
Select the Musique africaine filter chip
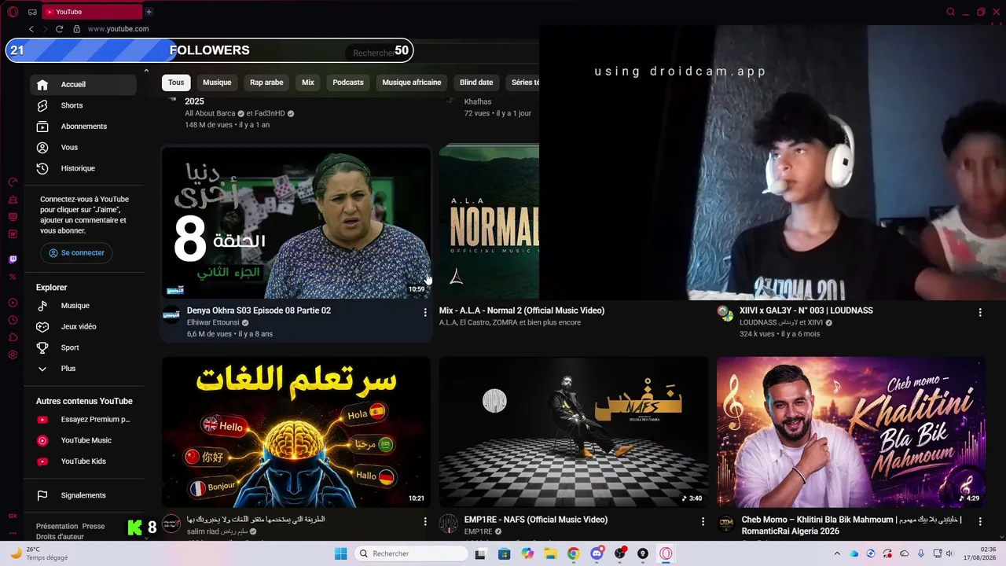coord(412,83)
